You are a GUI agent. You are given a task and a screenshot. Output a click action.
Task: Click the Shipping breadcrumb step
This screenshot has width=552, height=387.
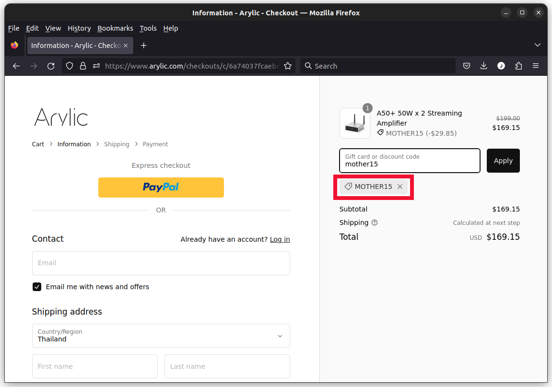pyautogui.click(x=117, y=144)
